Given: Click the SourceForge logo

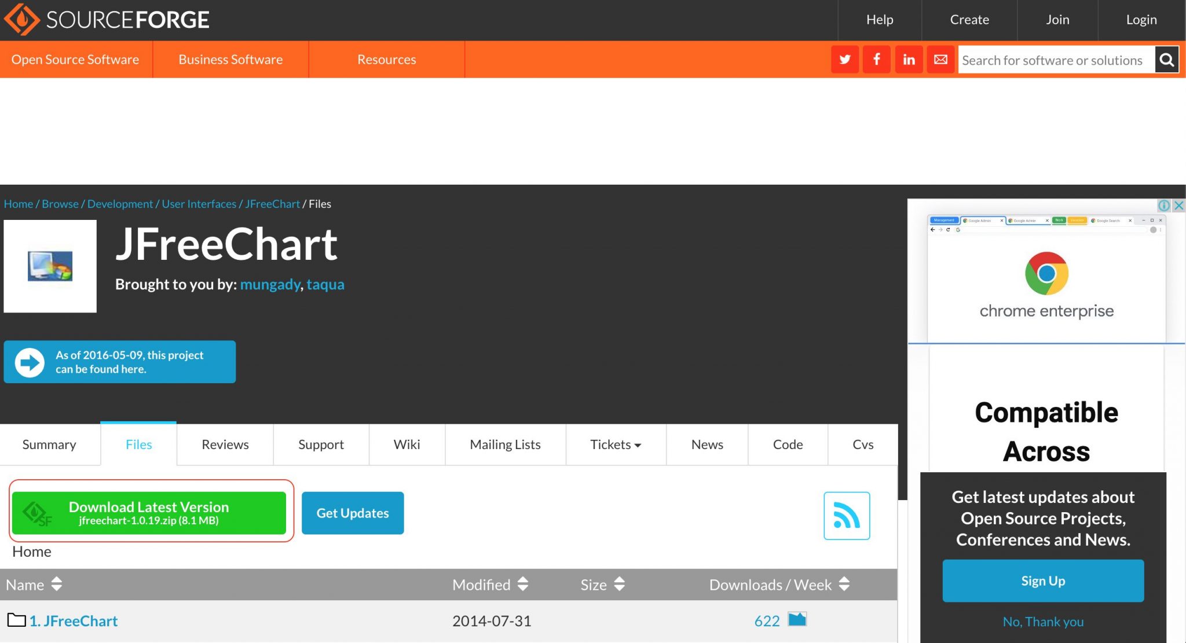Looking at the screenshot, I should click(x=107, y=20).
